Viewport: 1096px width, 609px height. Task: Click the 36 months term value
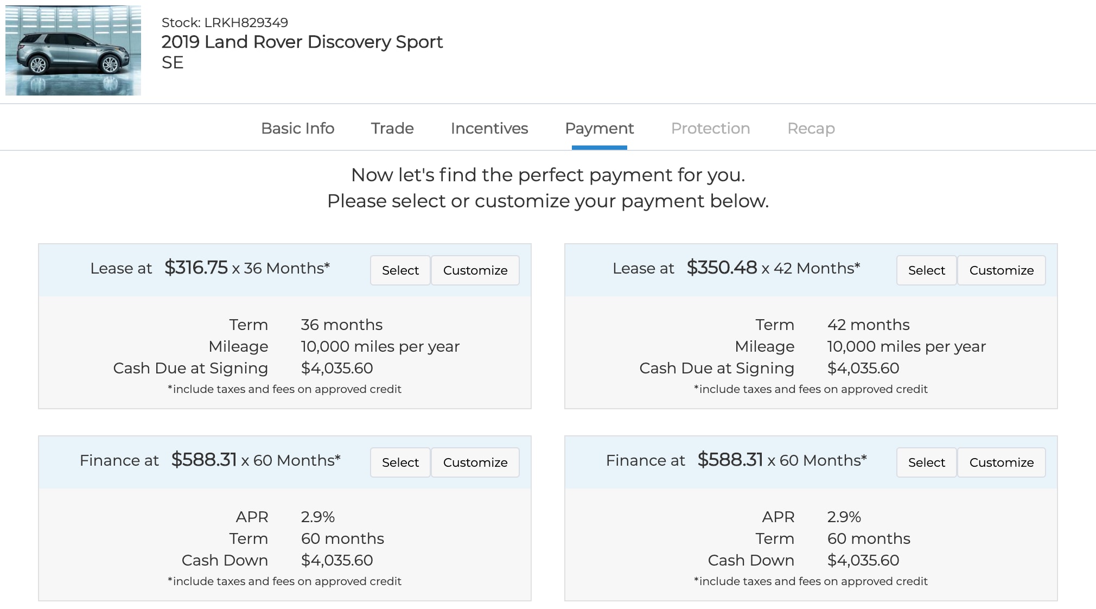pos(342,325)
